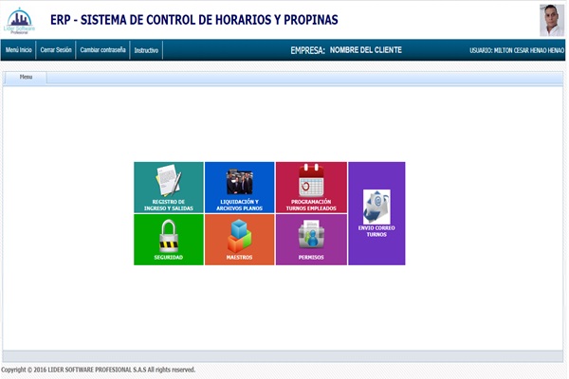Click the Seguridad padlock icon
Viewport: 569px width, 379px height.
pos(168,234)
